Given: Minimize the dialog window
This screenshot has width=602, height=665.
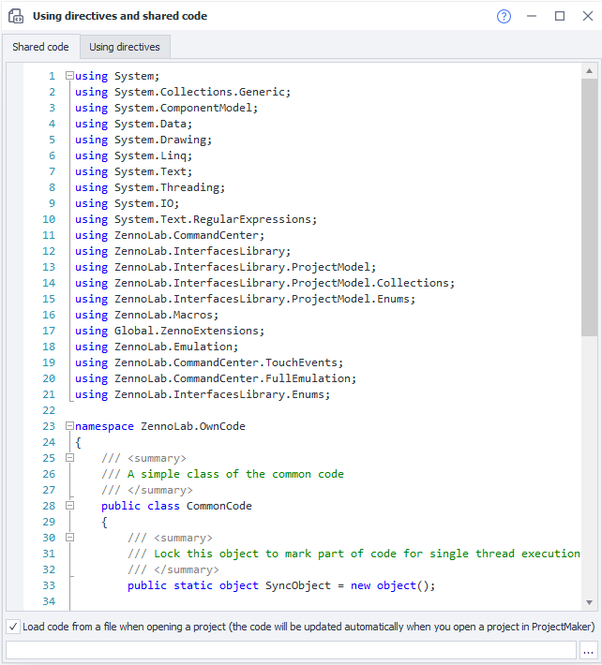Looking at the screenshot, I should pos(532,16).
